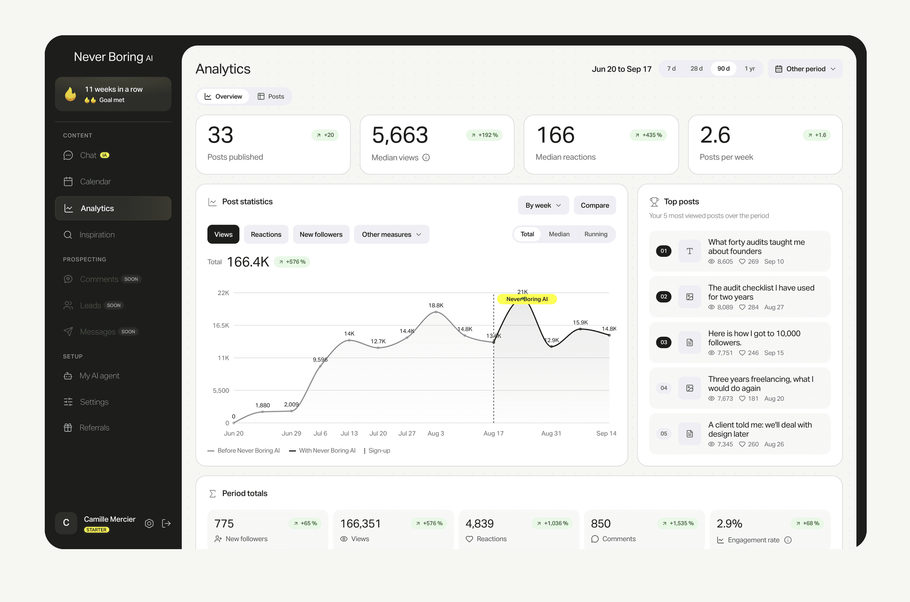Click the 18.8K data point on chart
Screen dimensions: 910x602
click(436, 312)
